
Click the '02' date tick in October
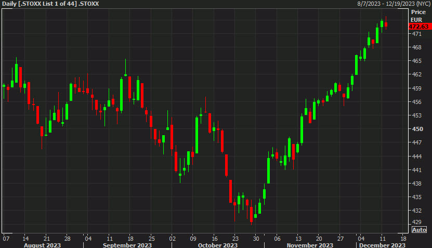(x=173, y=239)
